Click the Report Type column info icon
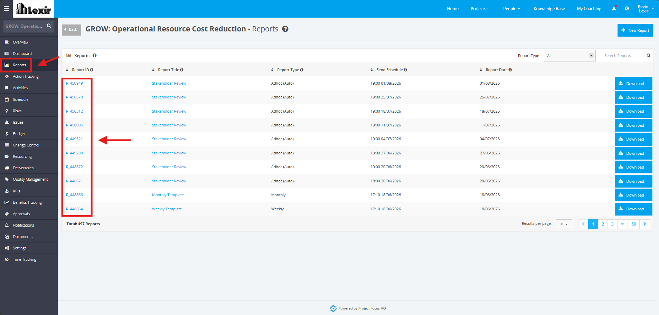Image resolution: width=659 pixels, height=315 pixels. pyautogui.click(x=302, y=70)
